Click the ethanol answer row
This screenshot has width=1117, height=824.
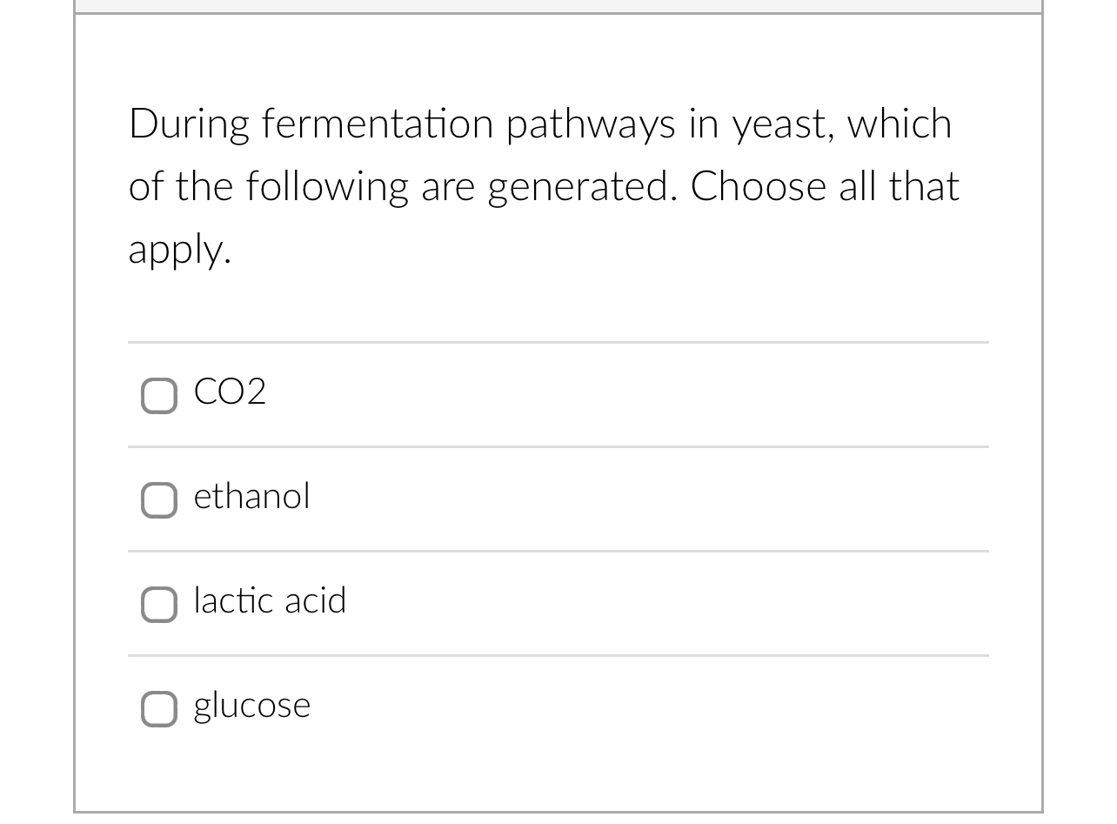click(x=558, y=499)
